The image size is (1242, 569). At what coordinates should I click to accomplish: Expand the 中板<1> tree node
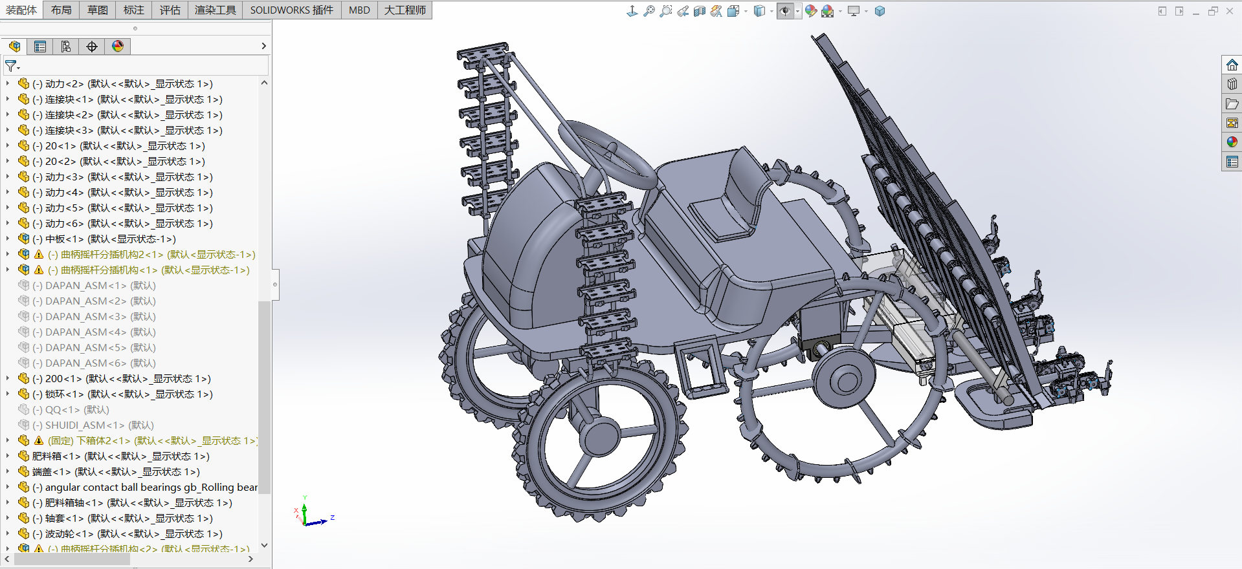[8, 239]
